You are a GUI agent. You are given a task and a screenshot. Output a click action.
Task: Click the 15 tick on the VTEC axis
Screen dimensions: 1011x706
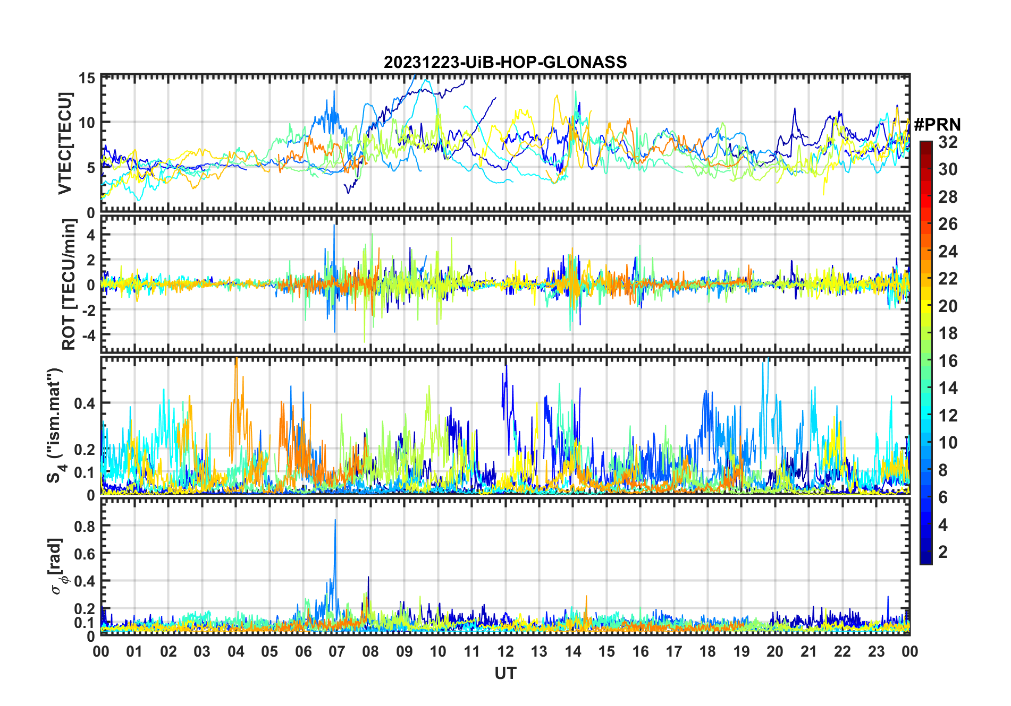(x=87, y=79)
